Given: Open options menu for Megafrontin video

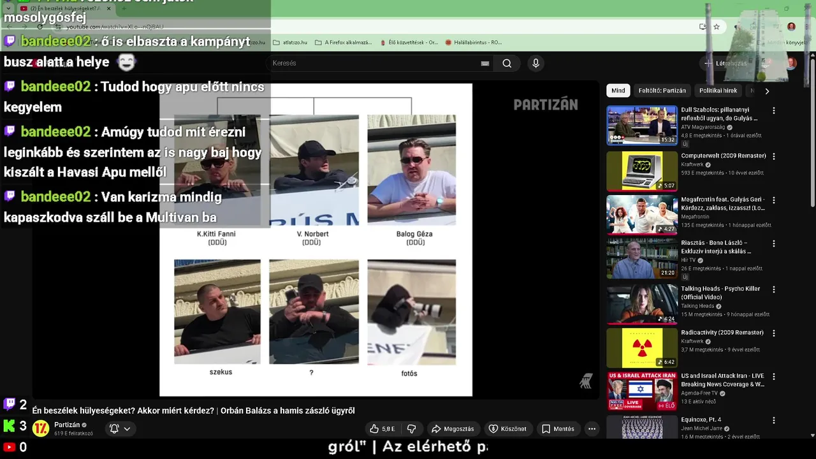Looking at the screenshot, I should coord(774,200).
